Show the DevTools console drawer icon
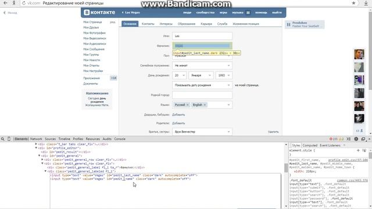 coord(349,139)
